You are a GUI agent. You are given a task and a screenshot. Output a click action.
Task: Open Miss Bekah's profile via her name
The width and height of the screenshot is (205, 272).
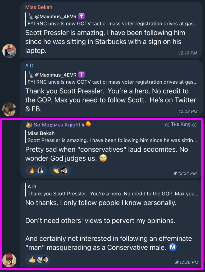click(39, 7)
